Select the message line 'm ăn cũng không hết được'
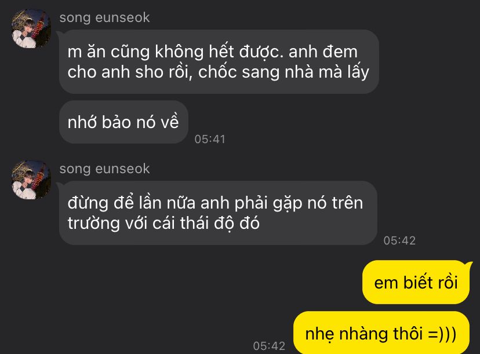The height and width of the screenshot is (354, 480). (x=173, y=52)
